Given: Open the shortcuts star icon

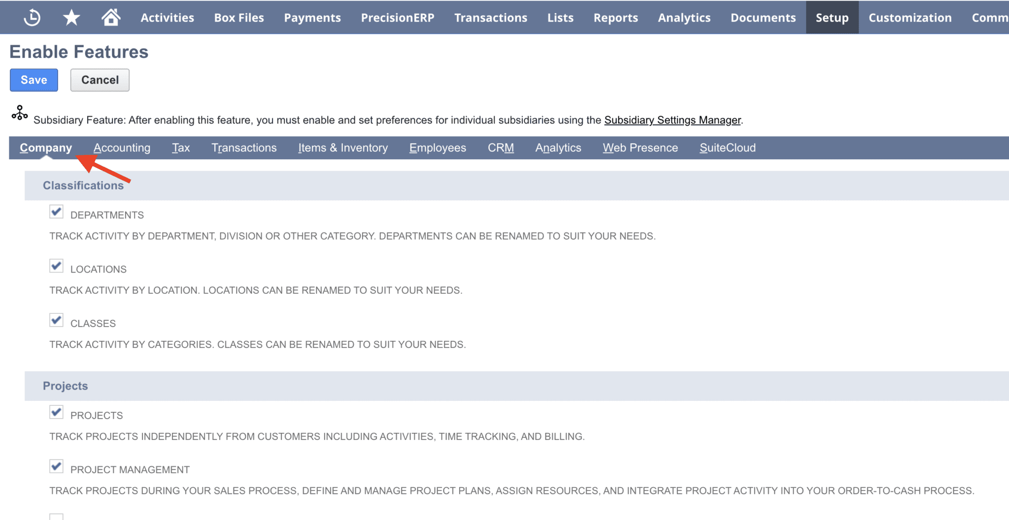Looking at the screenshot, I should coord(71,17).
